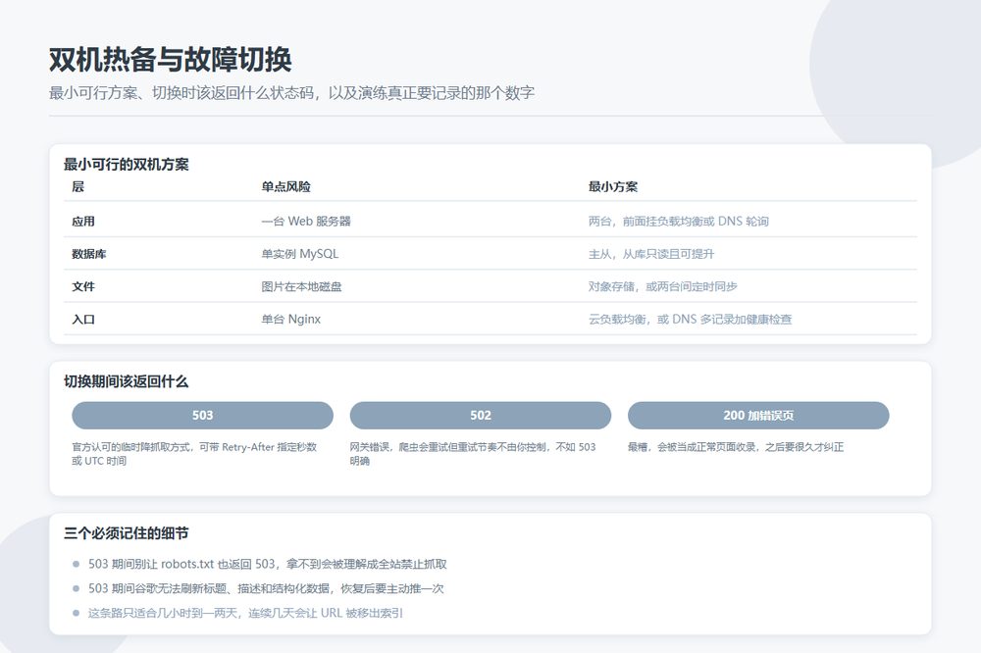Click the 503 status pill

[202, 416]
